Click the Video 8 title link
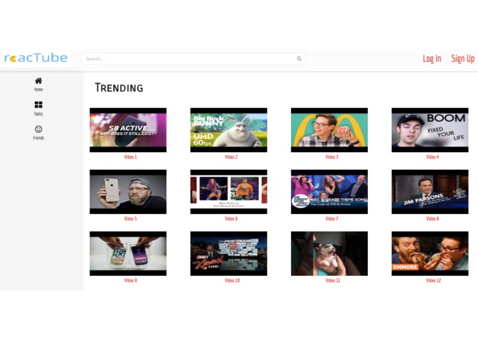 (433, 219)
